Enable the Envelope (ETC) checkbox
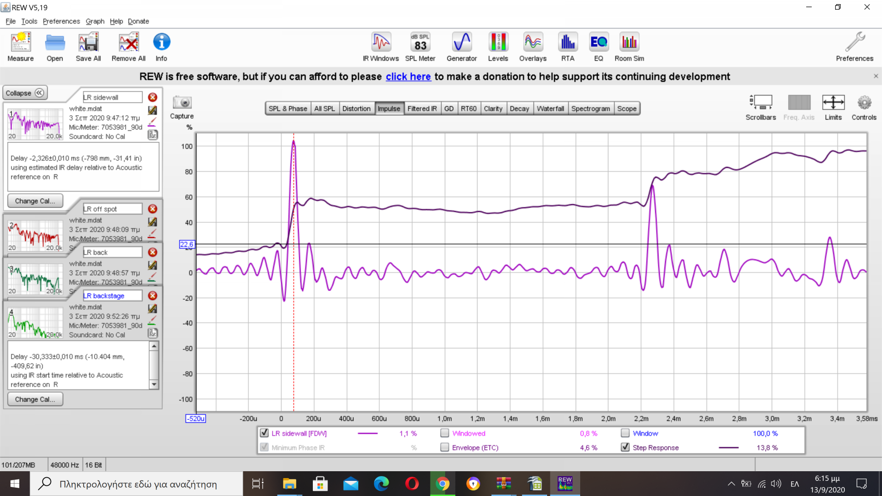Viewport: 882px width, 496px height. pyautogui.click(x=444, y=447)
